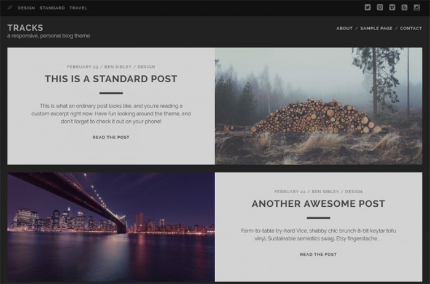Open the About page link
Viewport: 430px width, 284px height.
pos(345,28)
